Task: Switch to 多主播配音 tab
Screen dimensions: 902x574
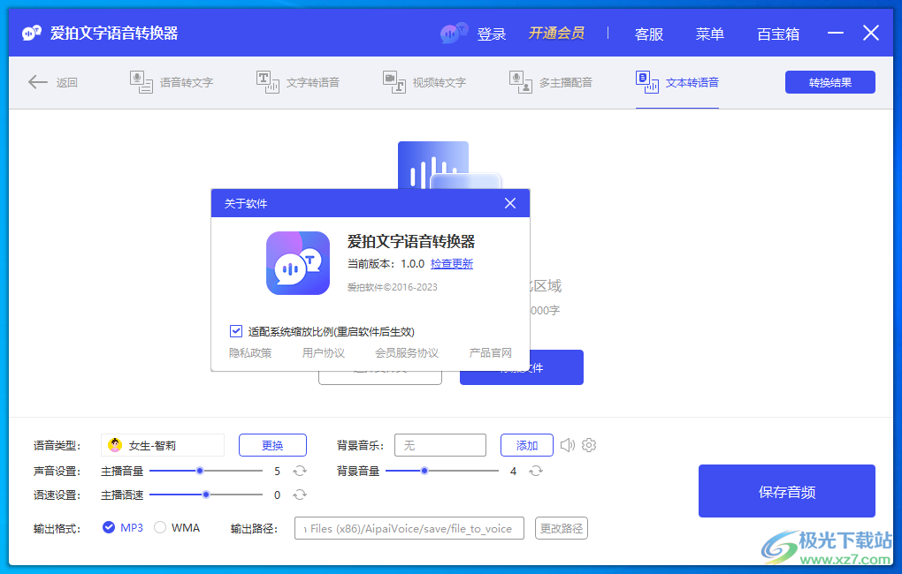Action: point(551,82)
